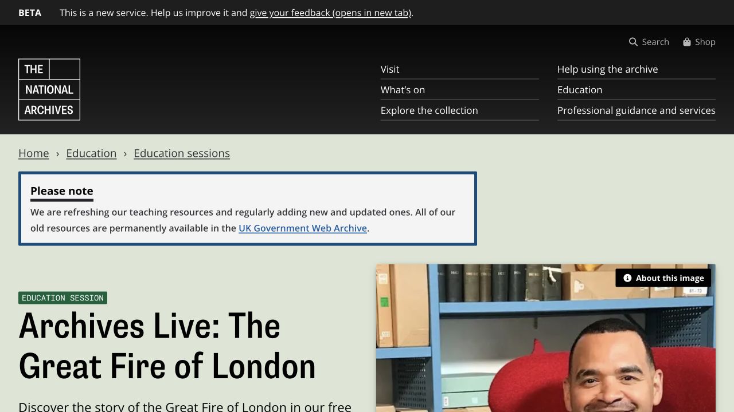
Task: Click the info icon on image
Action: [627, 278]
